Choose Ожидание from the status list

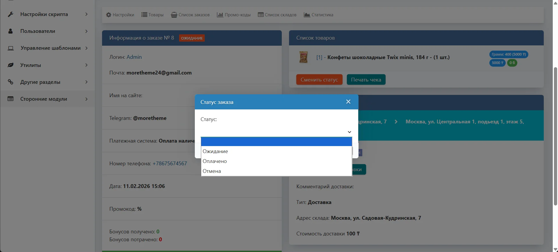(x=215, y=151)
